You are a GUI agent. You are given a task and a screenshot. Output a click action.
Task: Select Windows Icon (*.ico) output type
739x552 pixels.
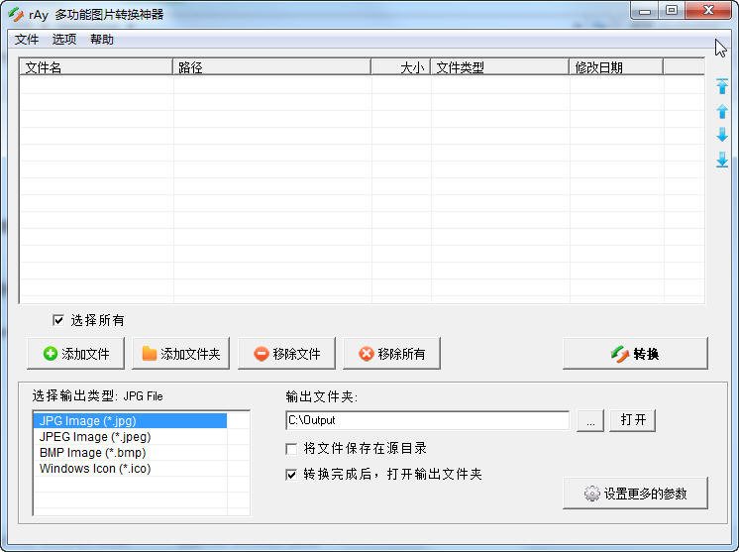pos(130,469)
